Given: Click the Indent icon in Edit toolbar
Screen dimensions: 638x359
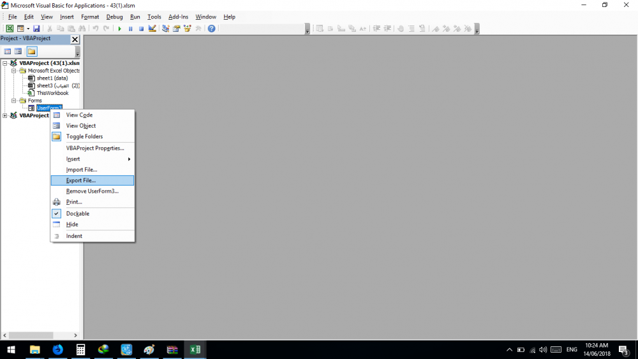Looking at the screenshot, I should [x=377, y=29].
